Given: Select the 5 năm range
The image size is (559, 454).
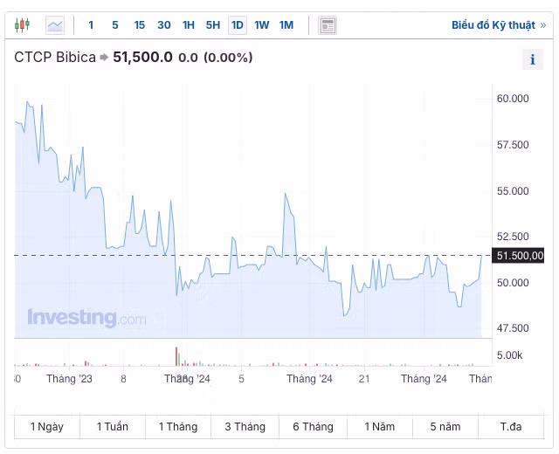Looking at the screenshot, I should 445,427.
